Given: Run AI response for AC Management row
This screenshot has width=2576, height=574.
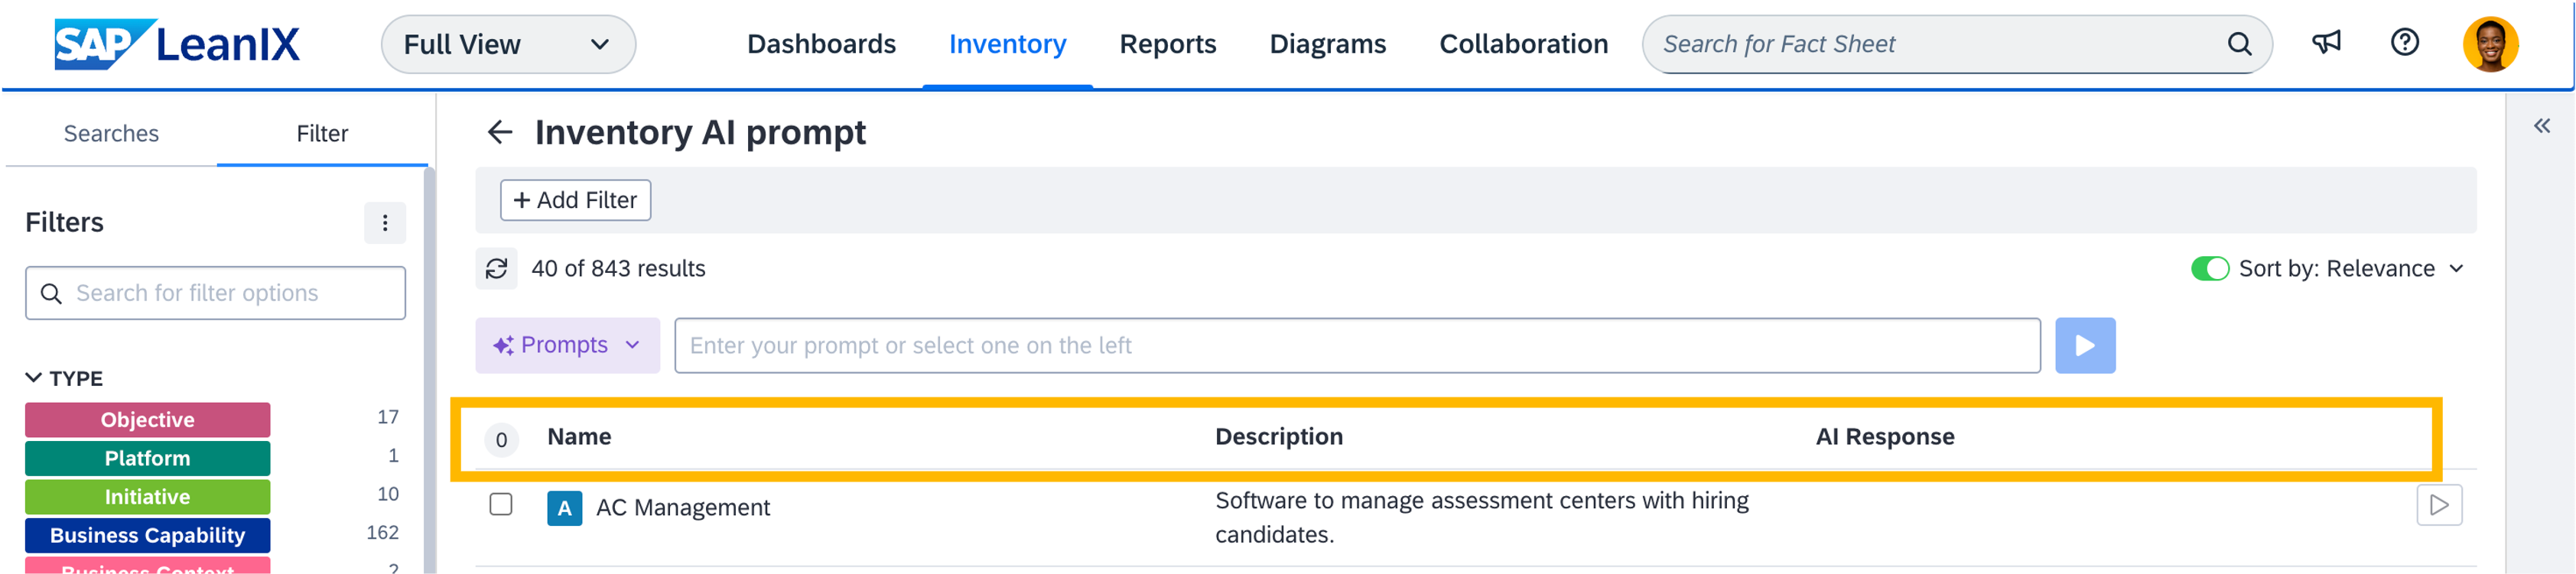Looking at the screenshot, I should point(2438,505).
